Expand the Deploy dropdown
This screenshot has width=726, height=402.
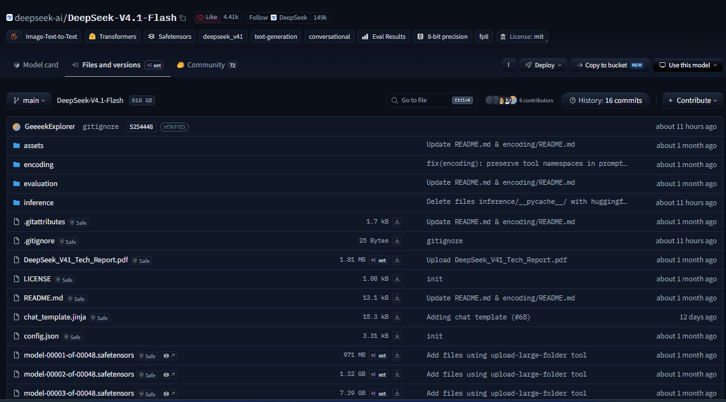click(x=543, y=65)
